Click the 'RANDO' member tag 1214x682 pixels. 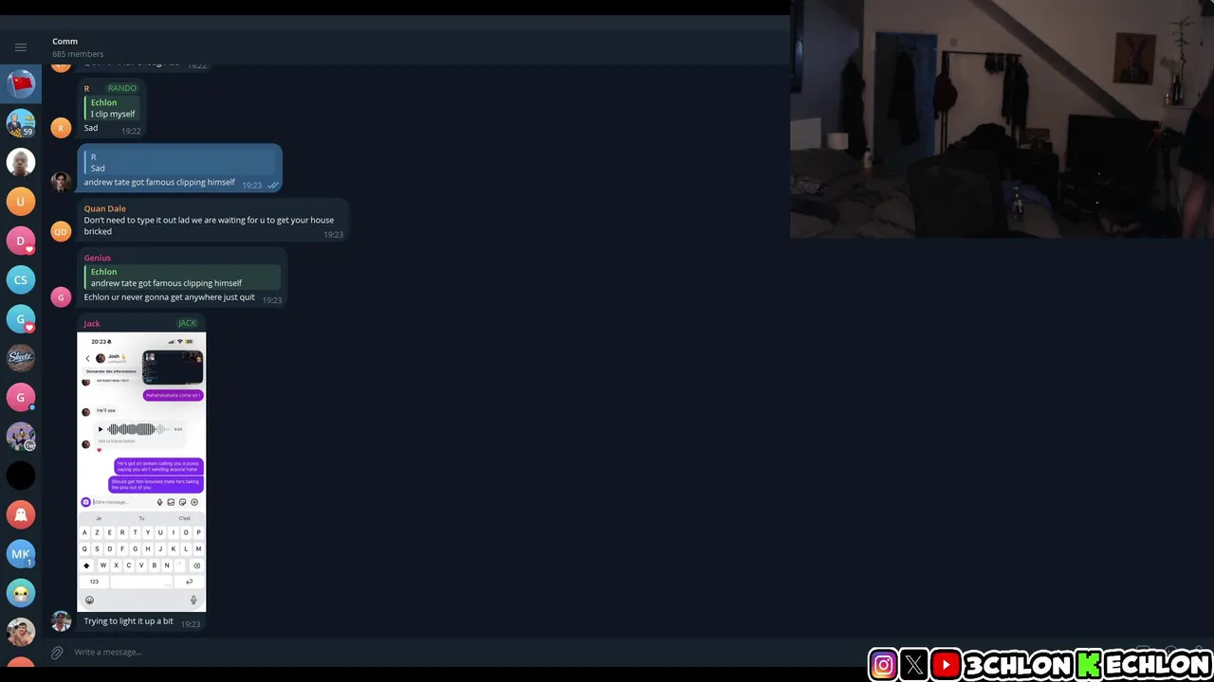pos(121,88)
